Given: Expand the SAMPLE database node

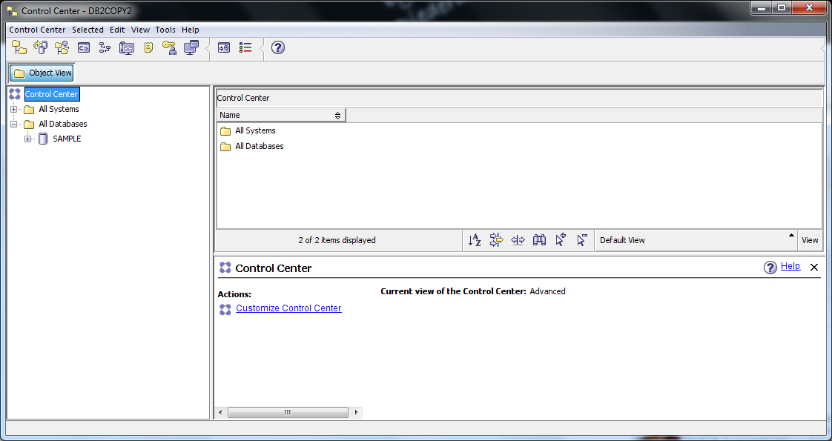Looking at the screenshot, I should [27, 139].
